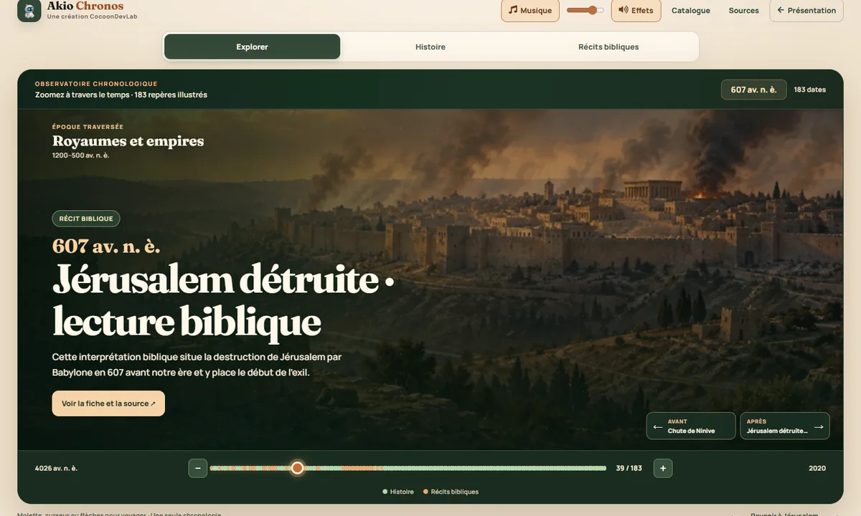
Task: Toggle the Musique button
Action: pos(530,10)
